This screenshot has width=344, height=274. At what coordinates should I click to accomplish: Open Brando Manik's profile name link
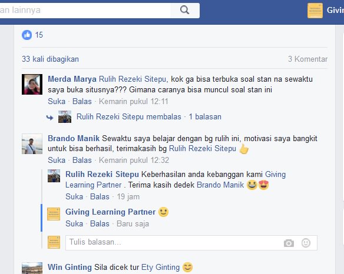[74, 138]
